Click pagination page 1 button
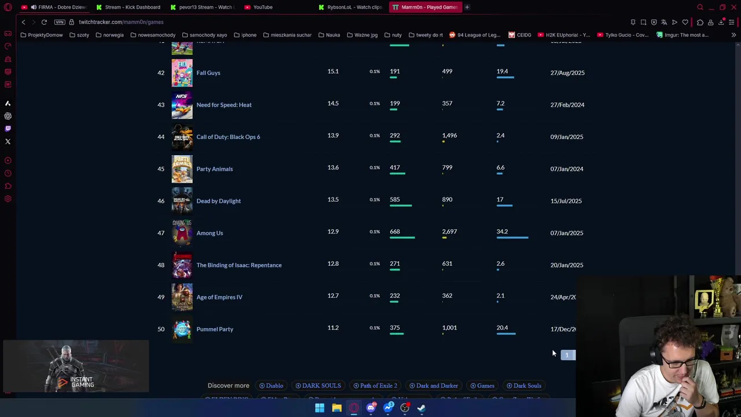 pyautogui.click(x=567, y=355)
